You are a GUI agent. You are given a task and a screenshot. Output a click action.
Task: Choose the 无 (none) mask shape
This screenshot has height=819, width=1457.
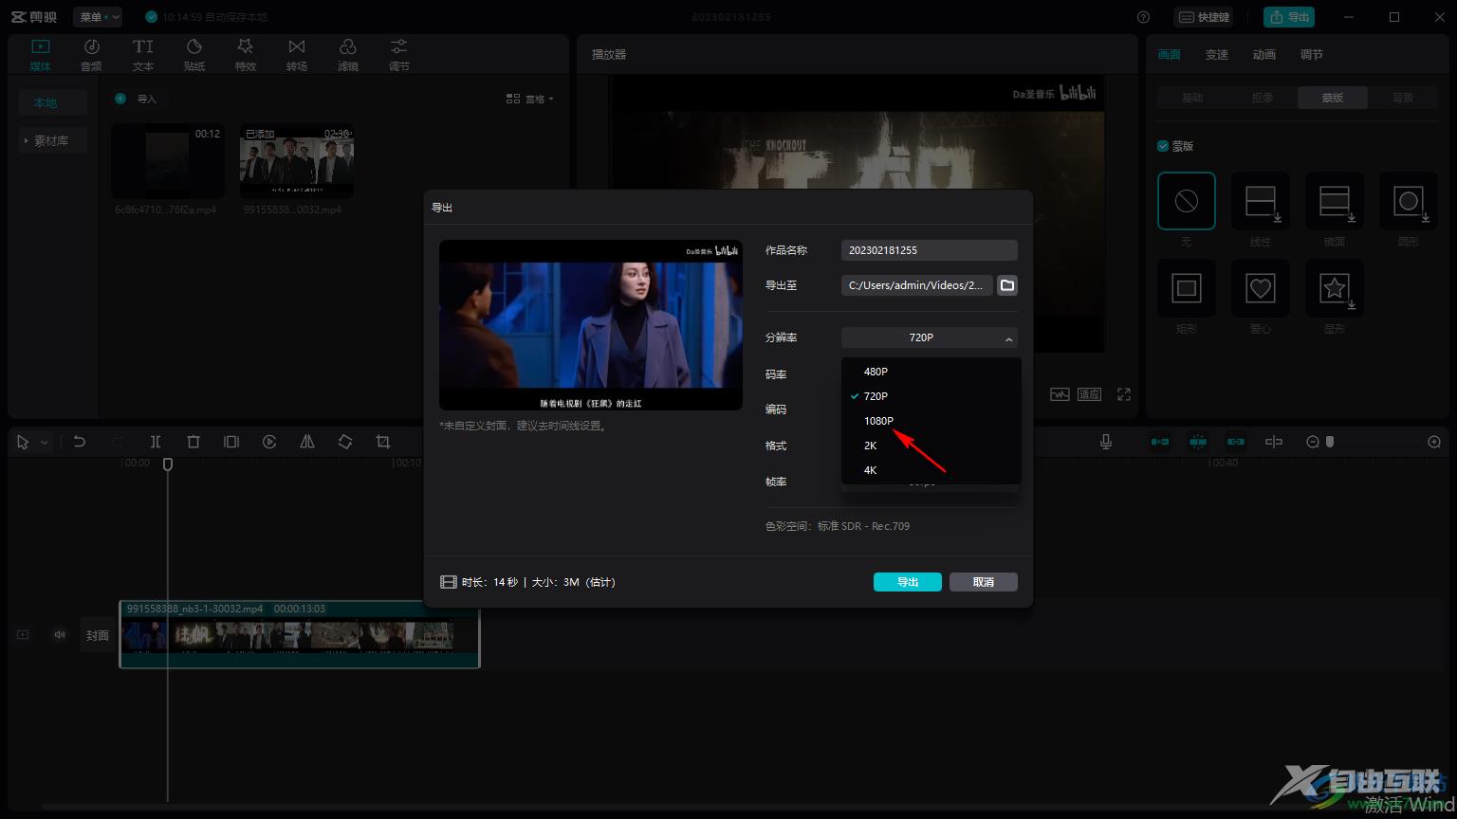1187,201
